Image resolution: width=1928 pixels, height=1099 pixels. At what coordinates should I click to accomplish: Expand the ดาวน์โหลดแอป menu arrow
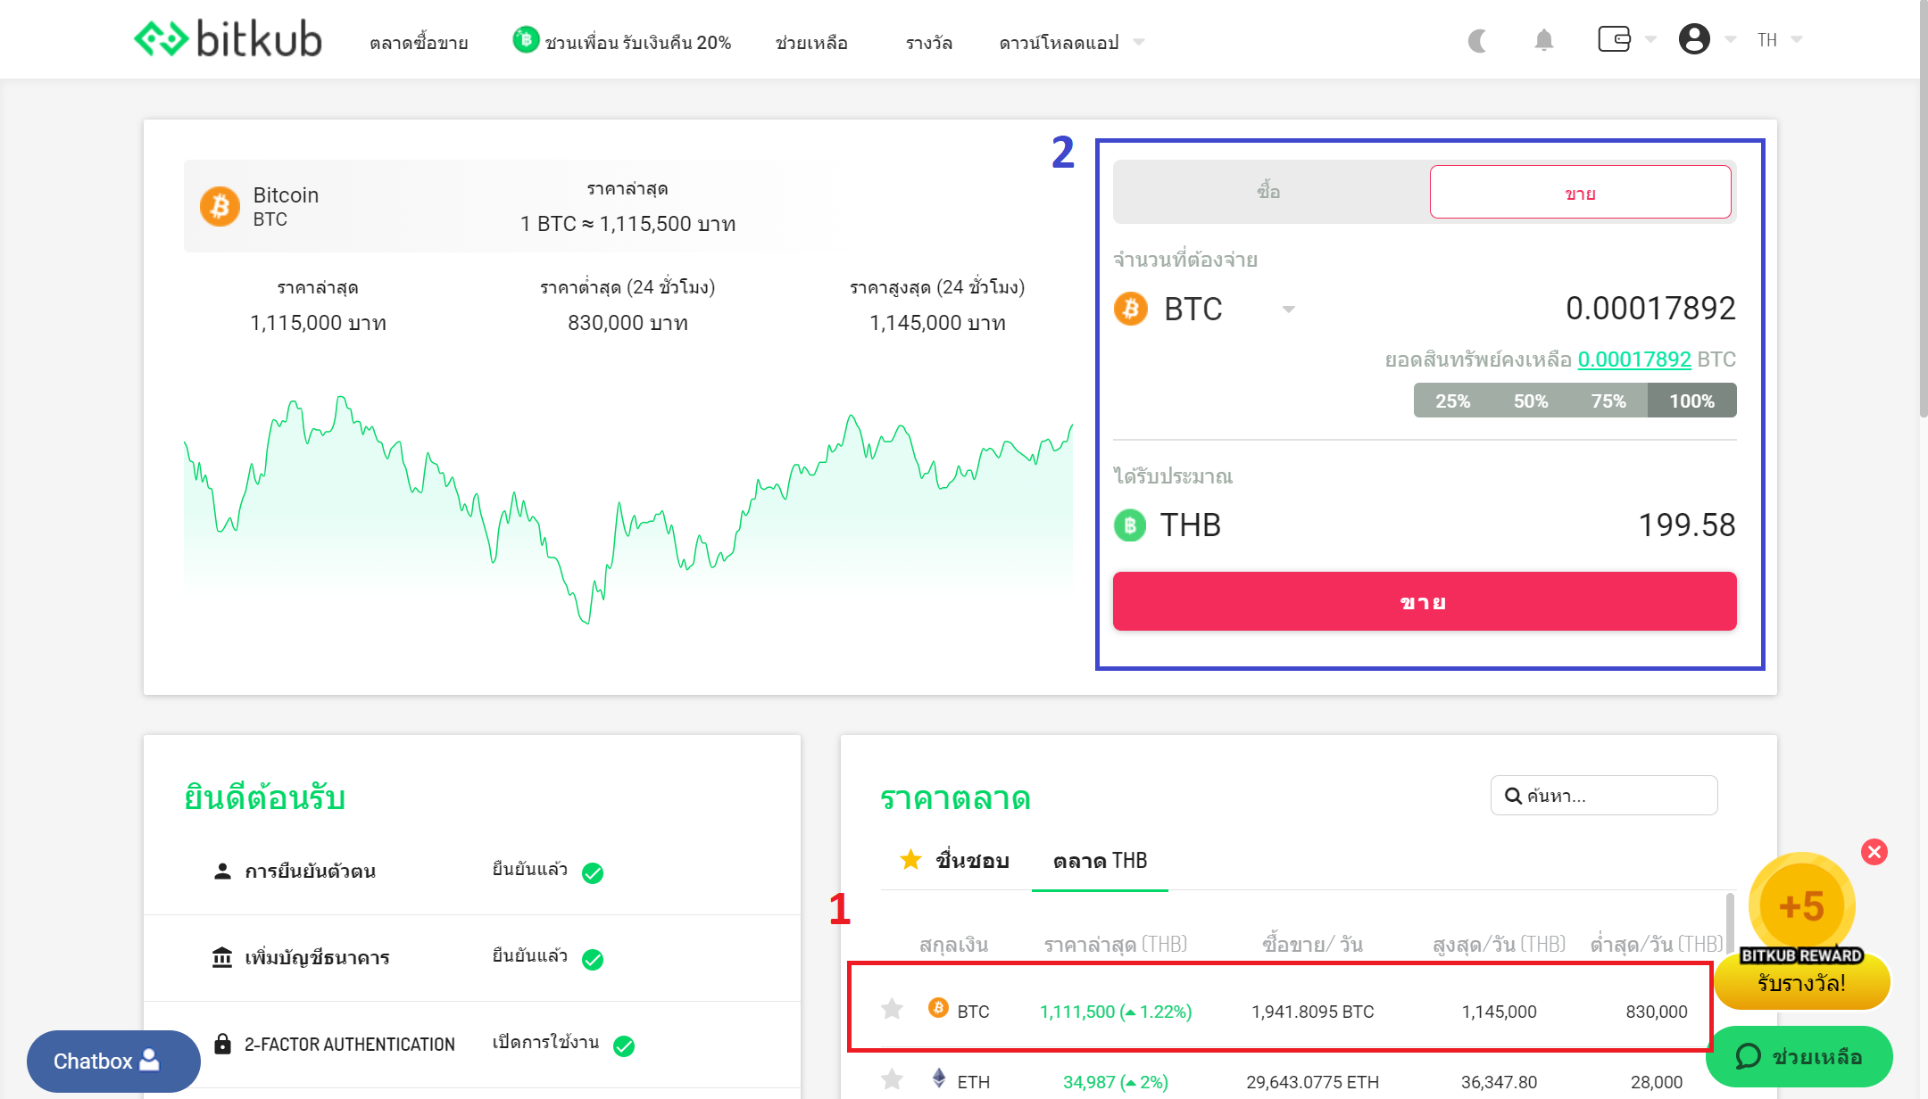point(1139,42)
